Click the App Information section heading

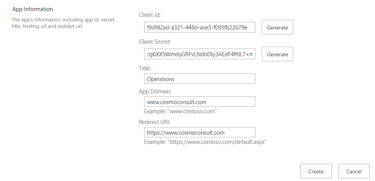(x=32, y=9)
